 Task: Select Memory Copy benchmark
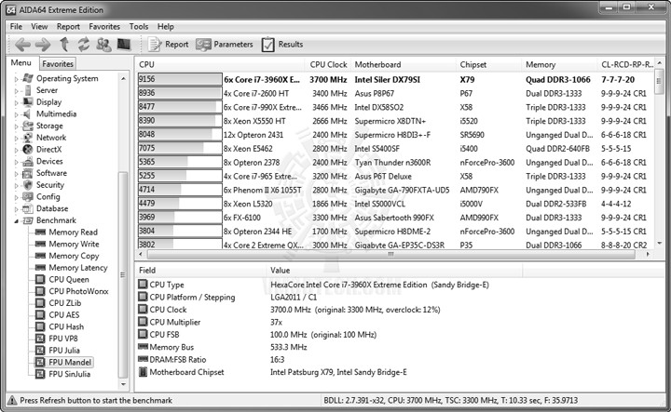pos(74,256)
